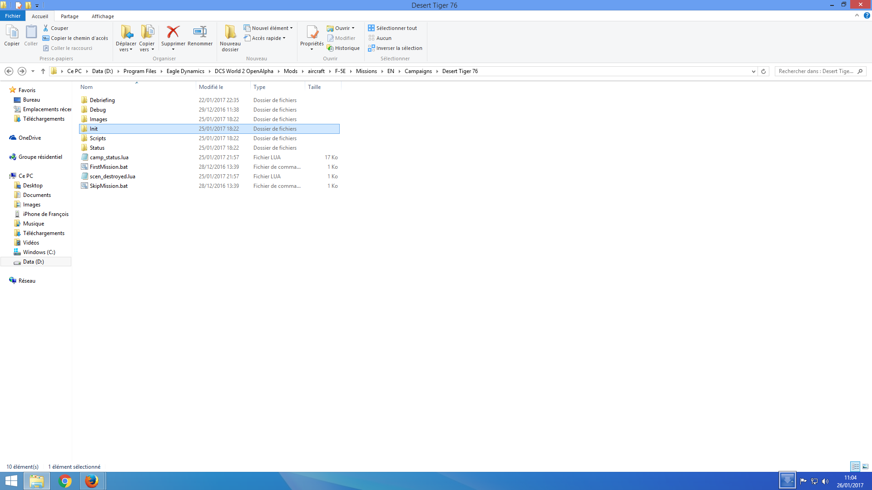The height and width of the screenshot is (490, 872).
Task: Open Firefox from the taskbar
Action: click(92, 481)
